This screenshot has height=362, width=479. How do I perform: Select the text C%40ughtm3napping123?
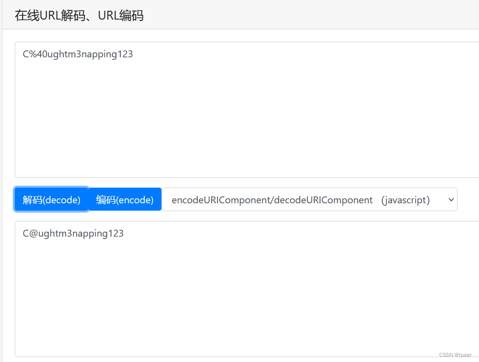point(77,54)
